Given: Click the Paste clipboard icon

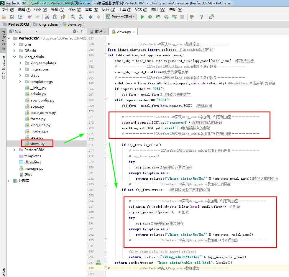Looking at the screenshot, I should coord(63,17).
